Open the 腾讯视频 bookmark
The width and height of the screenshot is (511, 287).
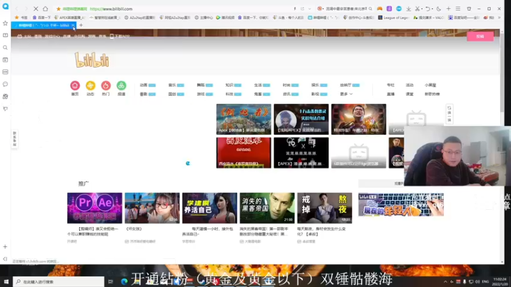225,18
